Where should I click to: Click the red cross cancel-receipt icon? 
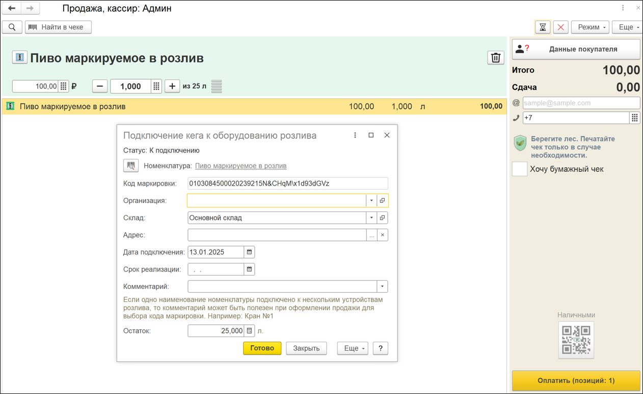pos(561,27)
